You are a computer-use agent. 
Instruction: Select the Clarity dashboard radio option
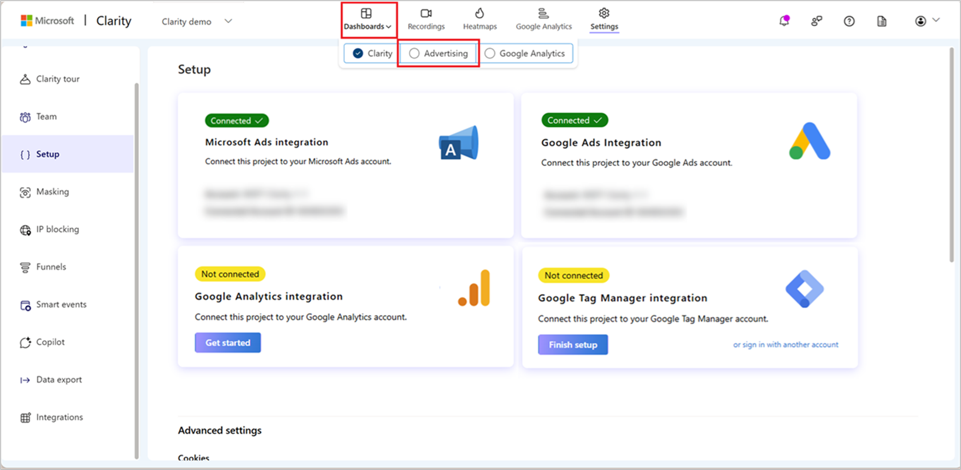[x=372, y=53]
